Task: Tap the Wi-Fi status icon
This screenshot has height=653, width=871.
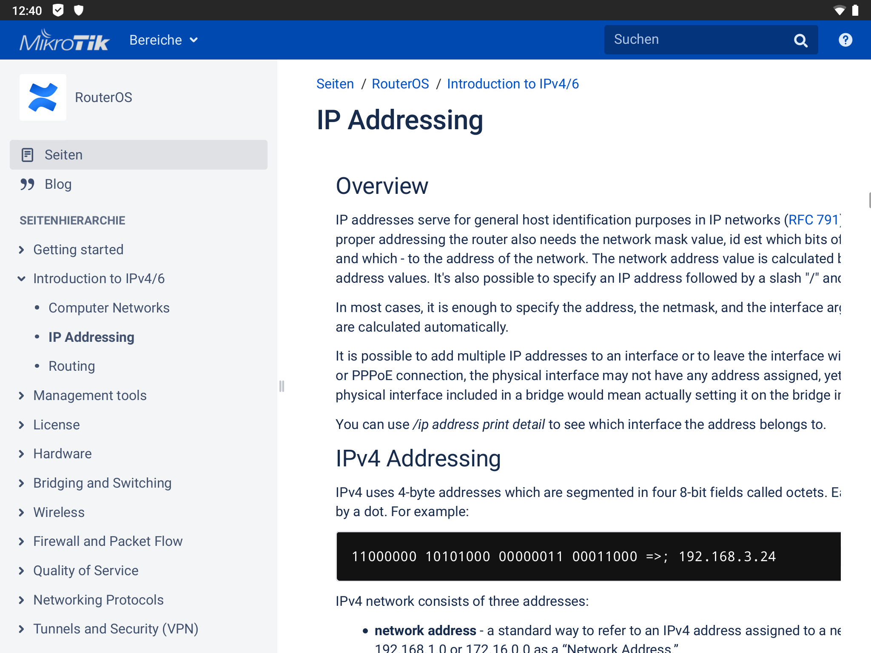Action: coord(839,10)
